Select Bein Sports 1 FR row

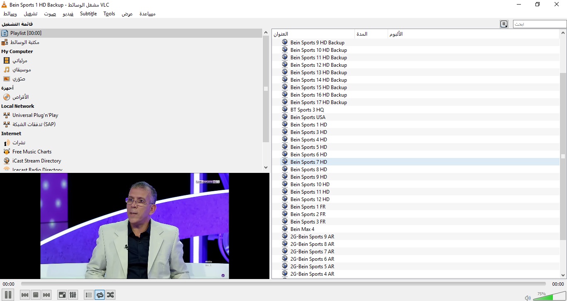point(416,207)
